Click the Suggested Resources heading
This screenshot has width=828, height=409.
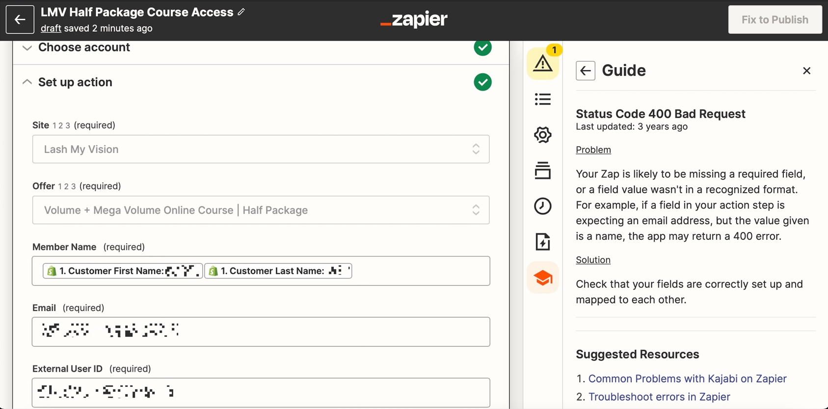(638, 354)
